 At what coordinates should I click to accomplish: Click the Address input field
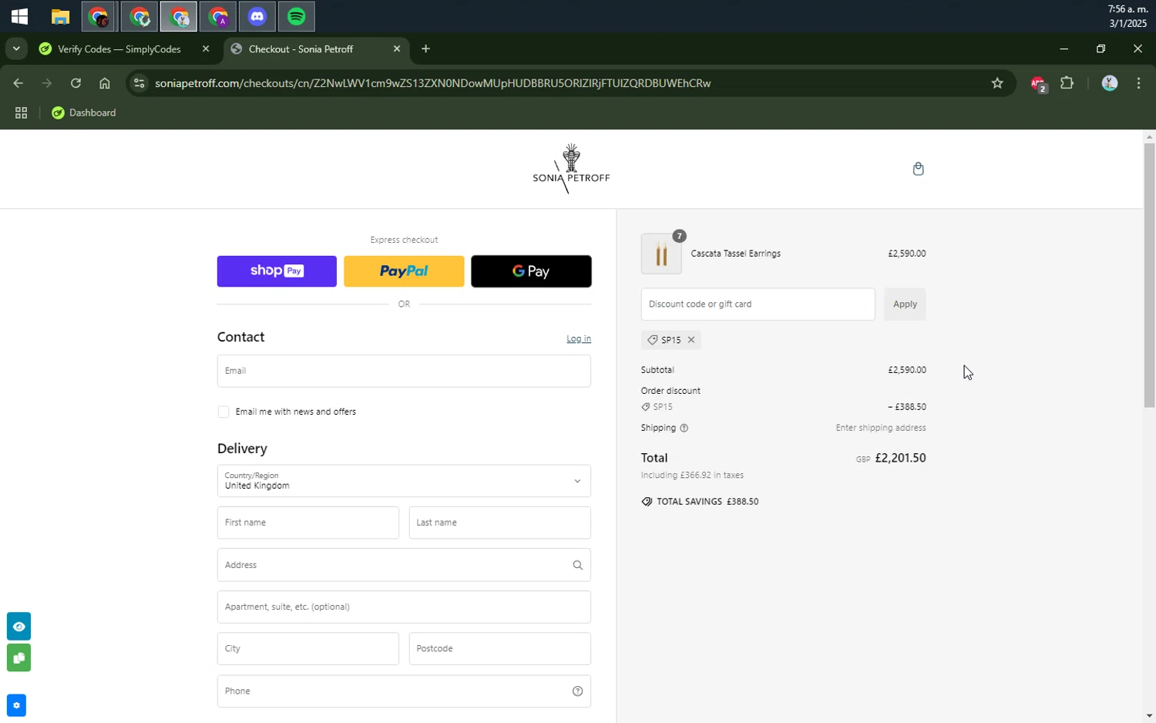pos(404,565)
